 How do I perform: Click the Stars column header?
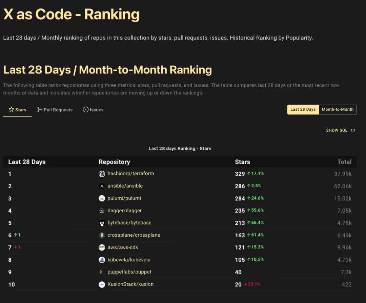[243, 162]
